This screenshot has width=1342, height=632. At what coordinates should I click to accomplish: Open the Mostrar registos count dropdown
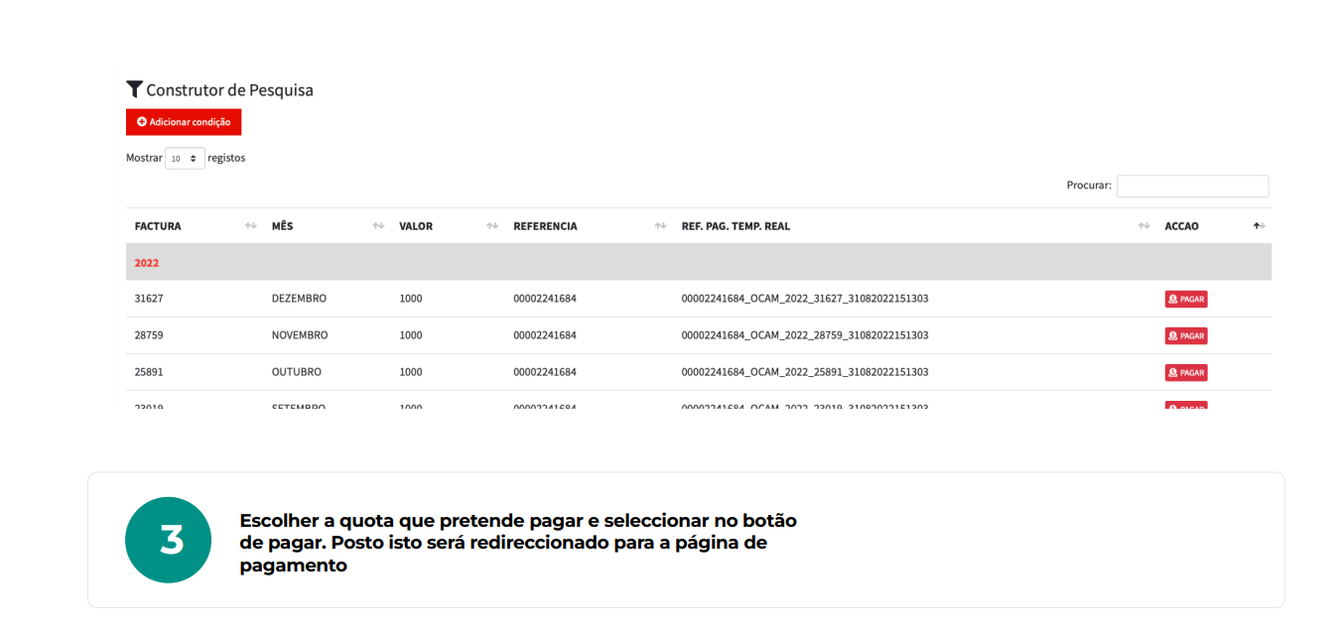tap(185, 158)
